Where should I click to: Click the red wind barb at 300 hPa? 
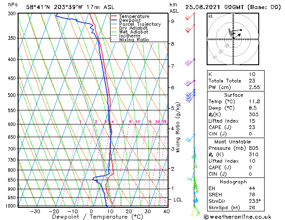190,16
